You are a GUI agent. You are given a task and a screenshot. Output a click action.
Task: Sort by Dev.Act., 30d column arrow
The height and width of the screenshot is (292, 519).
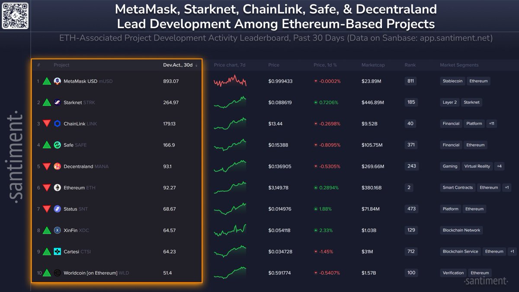pos(197,66)
